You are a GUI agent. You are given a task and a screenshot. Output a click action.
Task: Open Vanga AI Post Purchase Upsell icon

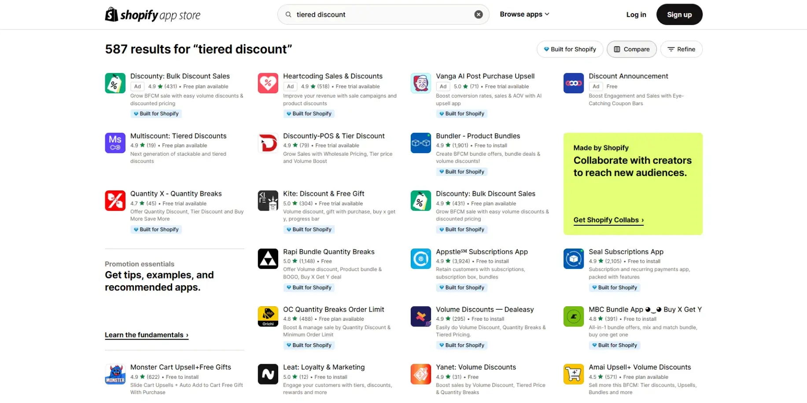coord(420,83)
